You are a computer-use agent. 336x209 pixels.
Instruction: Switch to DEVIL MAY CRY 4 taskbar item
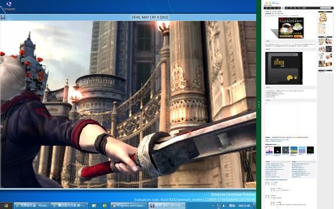167,206
